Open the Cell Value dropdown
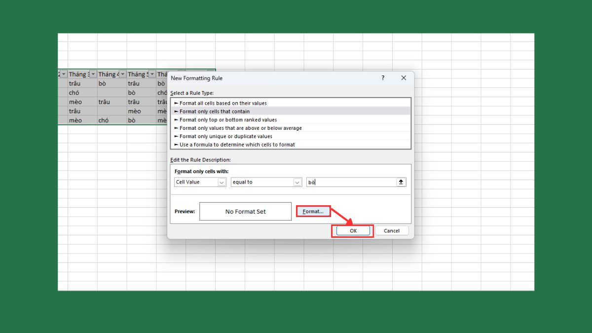 [222, 182]
